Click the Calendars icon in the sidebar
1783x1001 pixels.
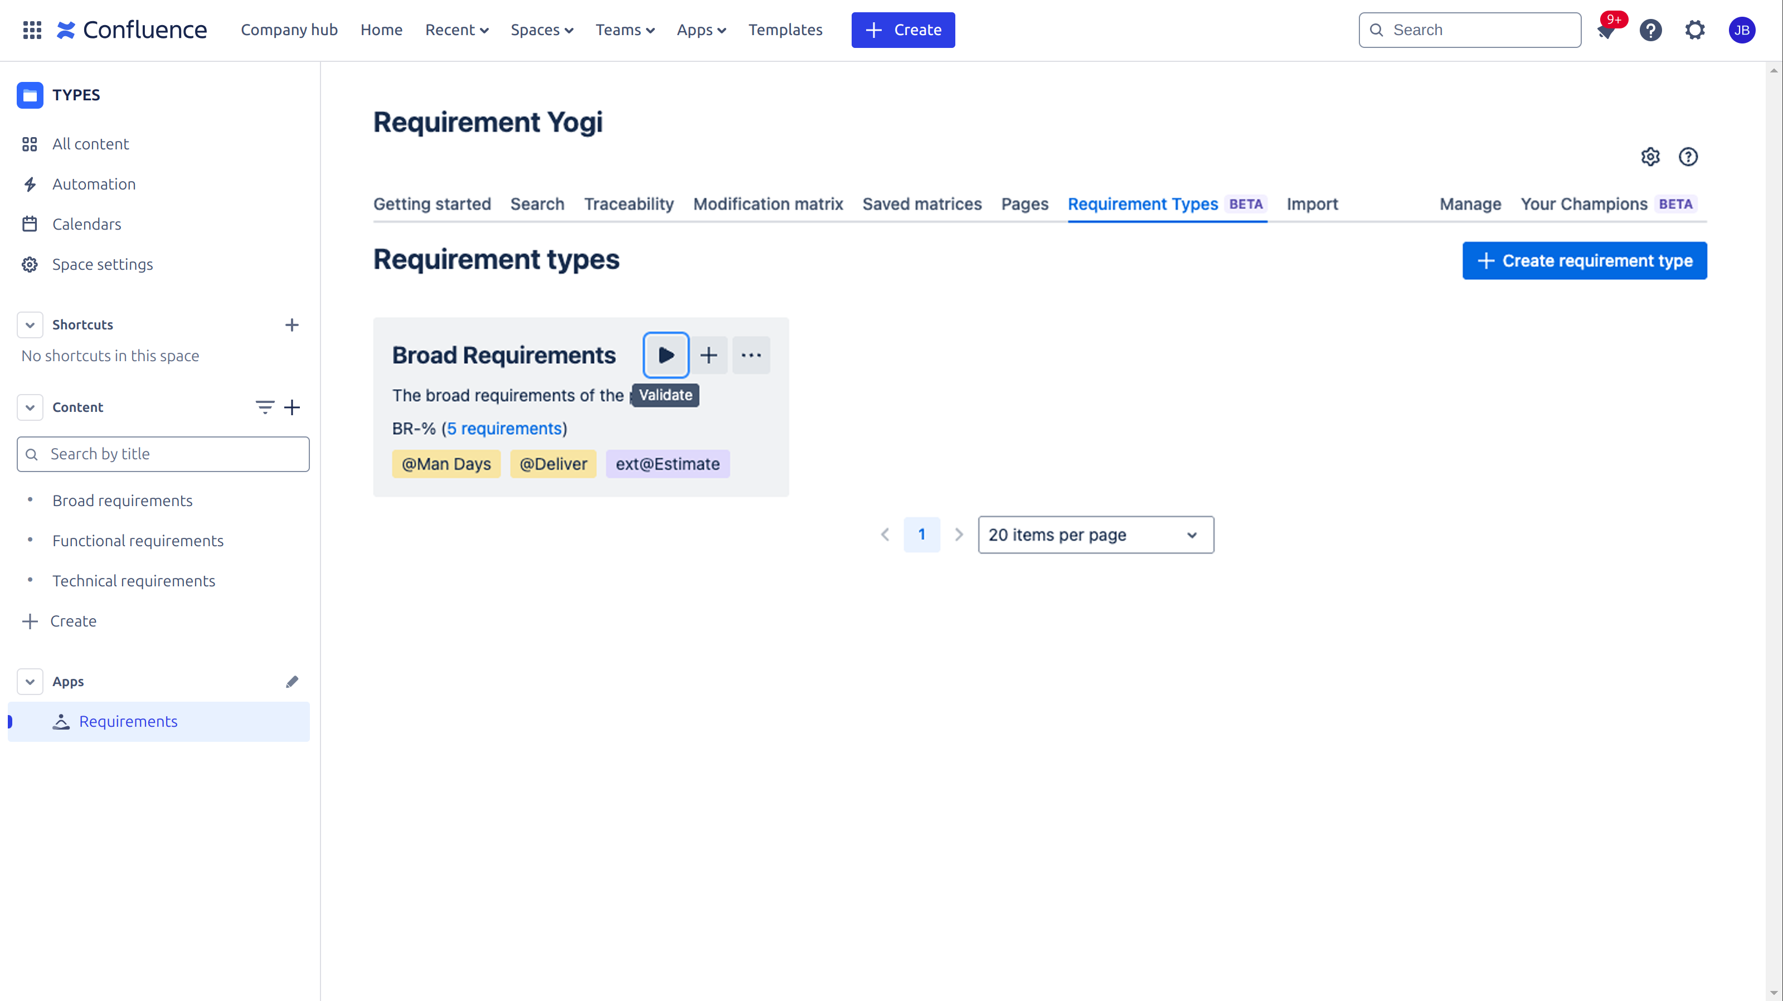(x=30, y=223)
